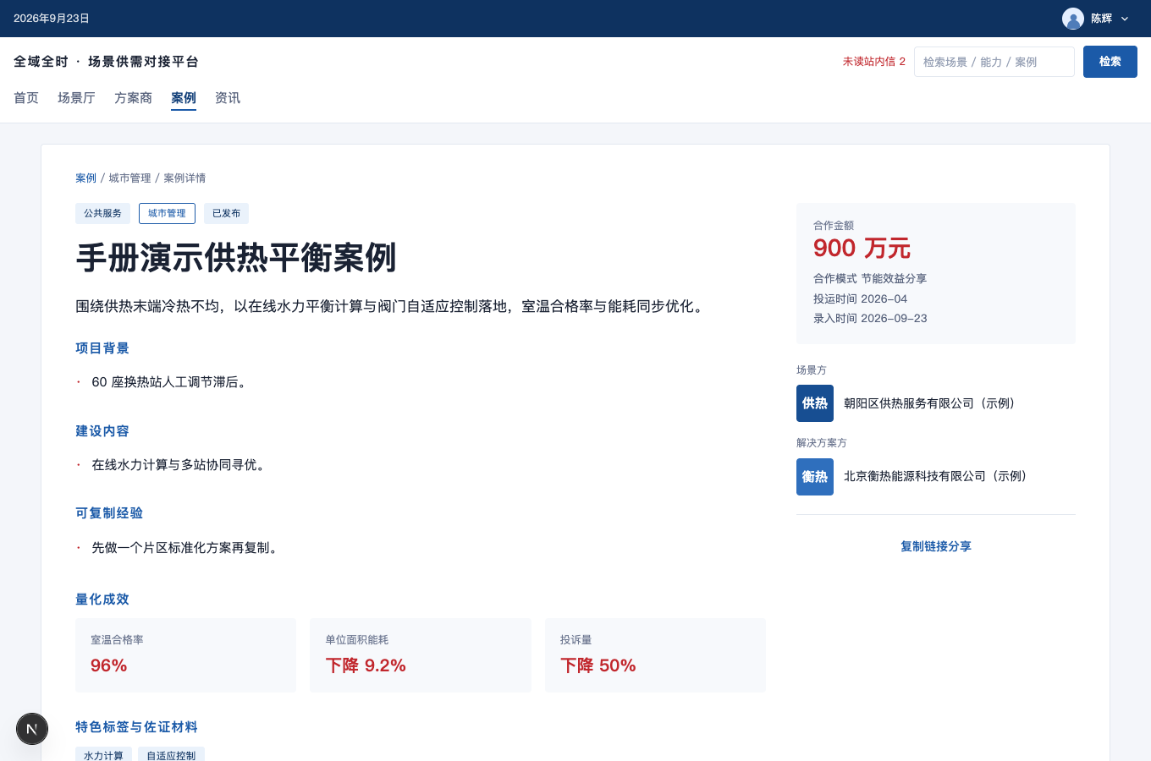Click the 可复制经验 section heading
The height and width of the screenshot is (761, 1151).
tap(109, 513)
